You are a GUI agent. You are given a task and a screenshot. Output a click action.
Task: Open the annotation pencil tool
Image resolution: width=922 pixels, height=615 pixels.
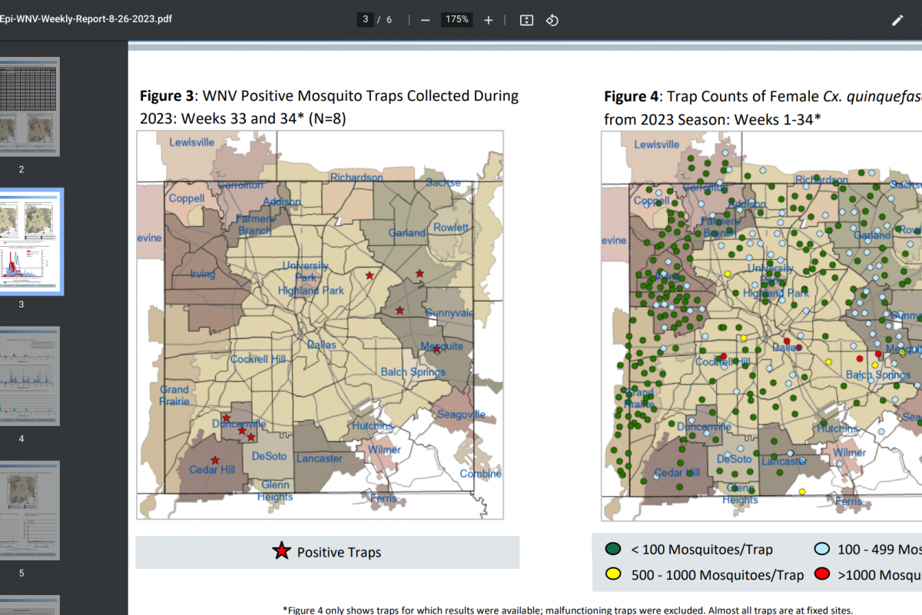(x=897, y=21)
